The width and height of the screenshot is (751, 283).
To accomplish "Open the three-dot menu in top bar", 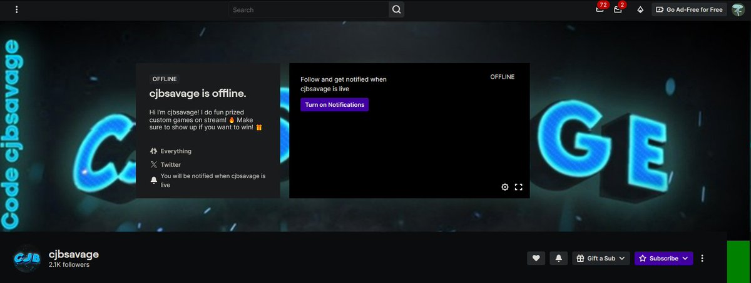I will point(16,9).
